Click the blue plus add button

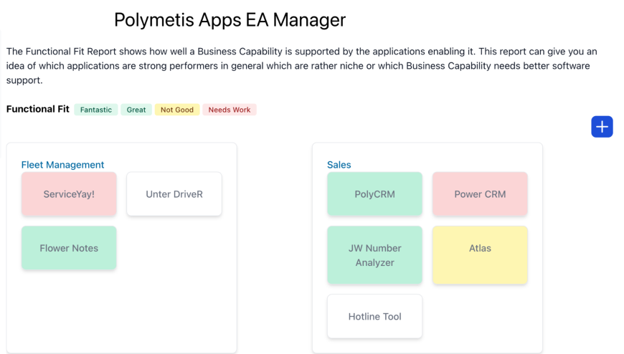602,127
